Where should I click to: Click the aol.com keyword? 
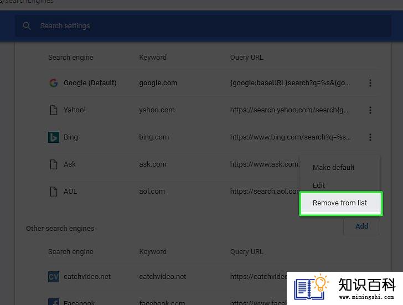[152, 192]
